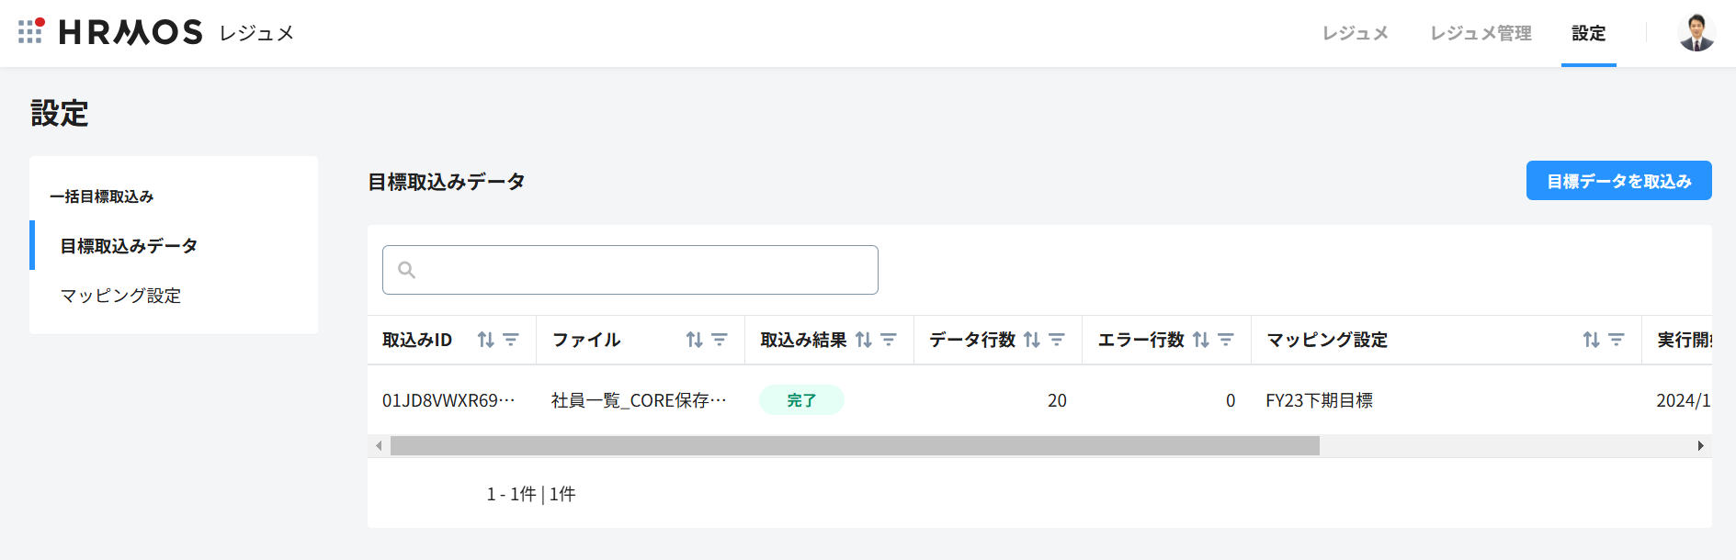Filter the 取込み結果 column
1736x560 pixels.
click(x=889, y=340)
